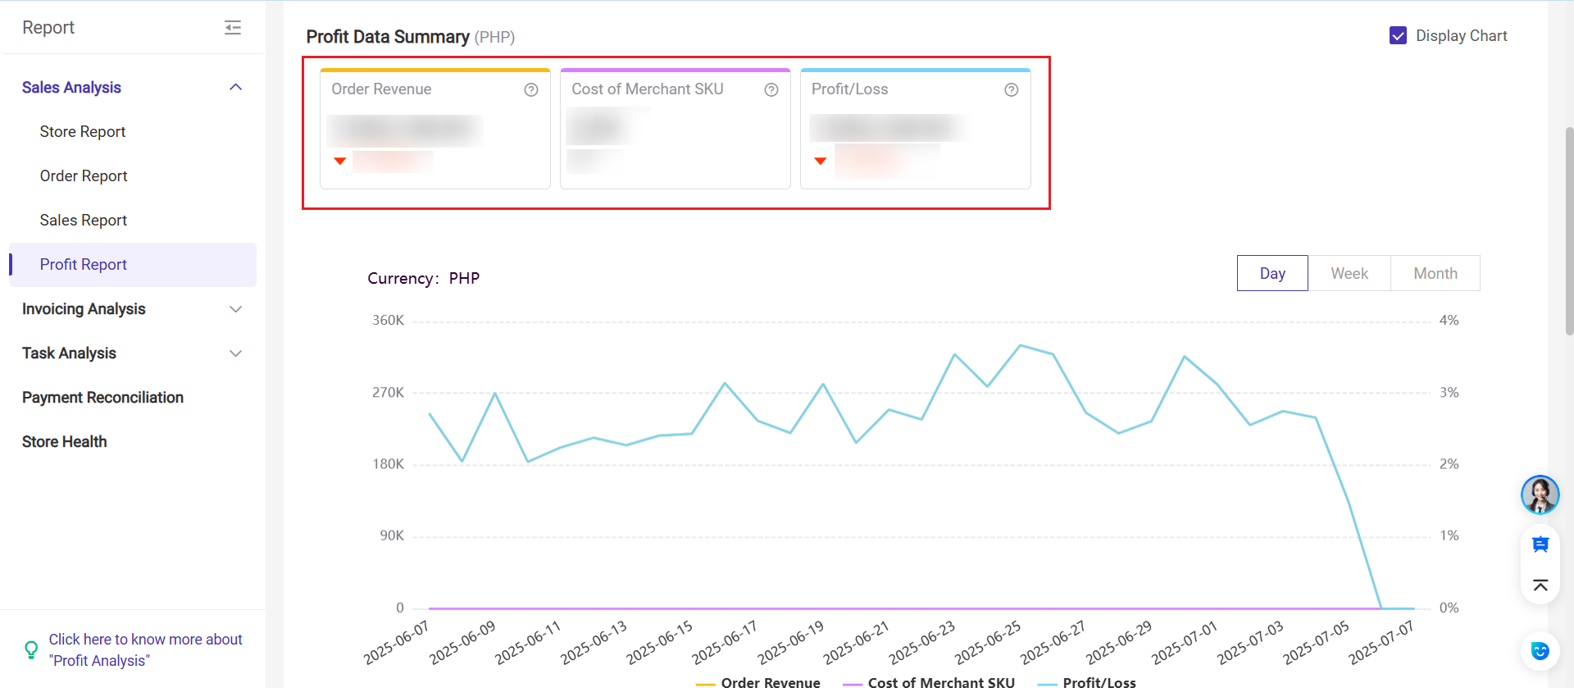Open the customer service avatar
The width and height of the screenshot is (1574, 688).
1540,494
